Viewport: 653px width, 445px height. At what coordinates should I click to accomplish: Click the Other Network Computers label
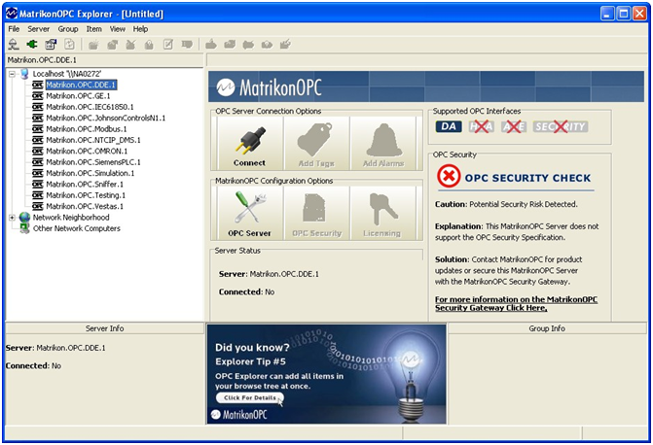pos(77,228)
